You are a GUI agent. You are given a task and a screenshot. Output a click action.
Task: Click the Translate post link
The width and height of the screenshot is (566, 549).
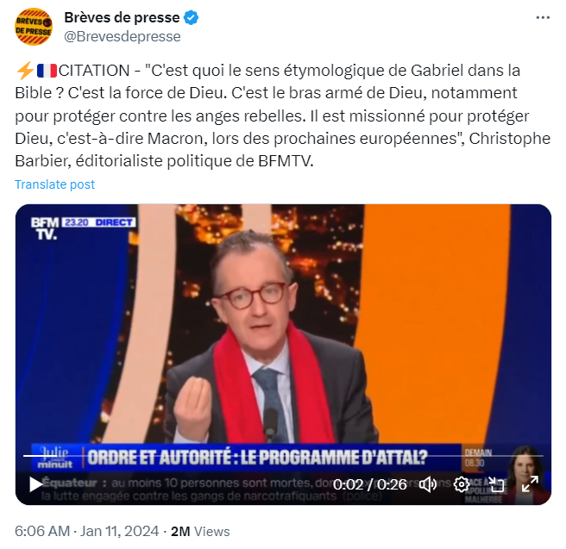[x=54, y=184]
